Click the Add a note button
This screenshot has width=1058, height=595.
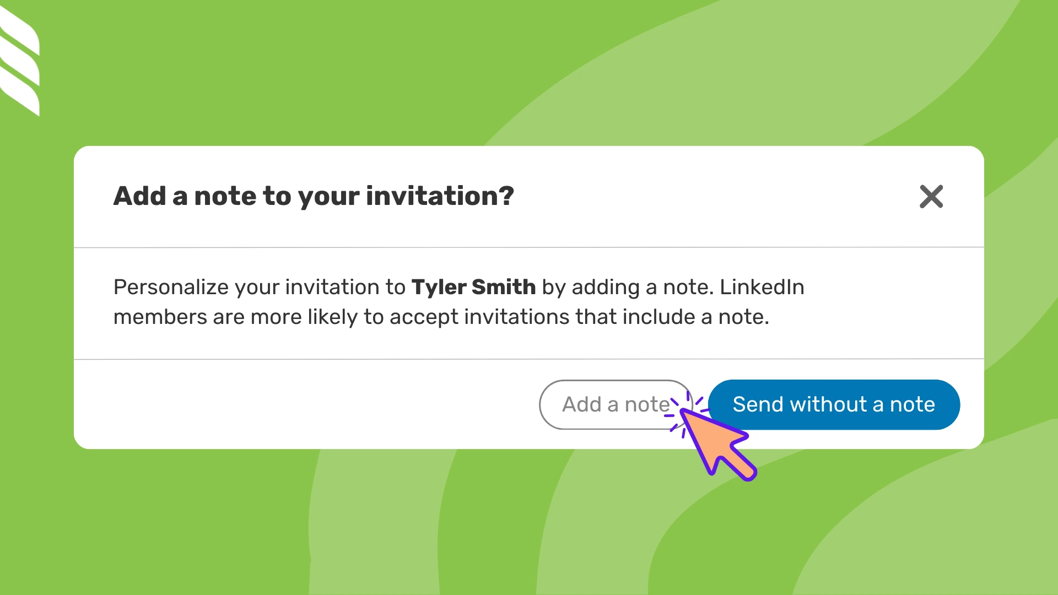point(616,404)
